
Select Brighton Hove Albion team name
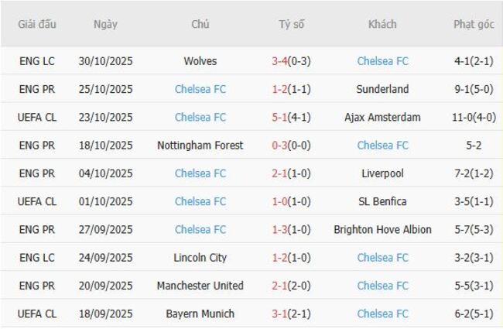[382, 229]
